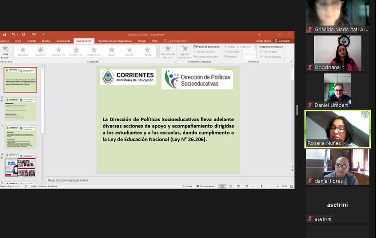
Task: Start slideshow from status bar icon
Action: [247, 186]
